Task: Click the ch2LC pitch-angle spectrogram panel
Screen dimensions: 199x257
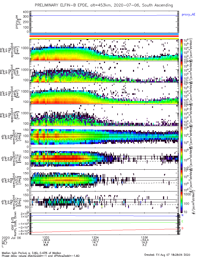Action: pyautogui.click(x=104, y=180)
